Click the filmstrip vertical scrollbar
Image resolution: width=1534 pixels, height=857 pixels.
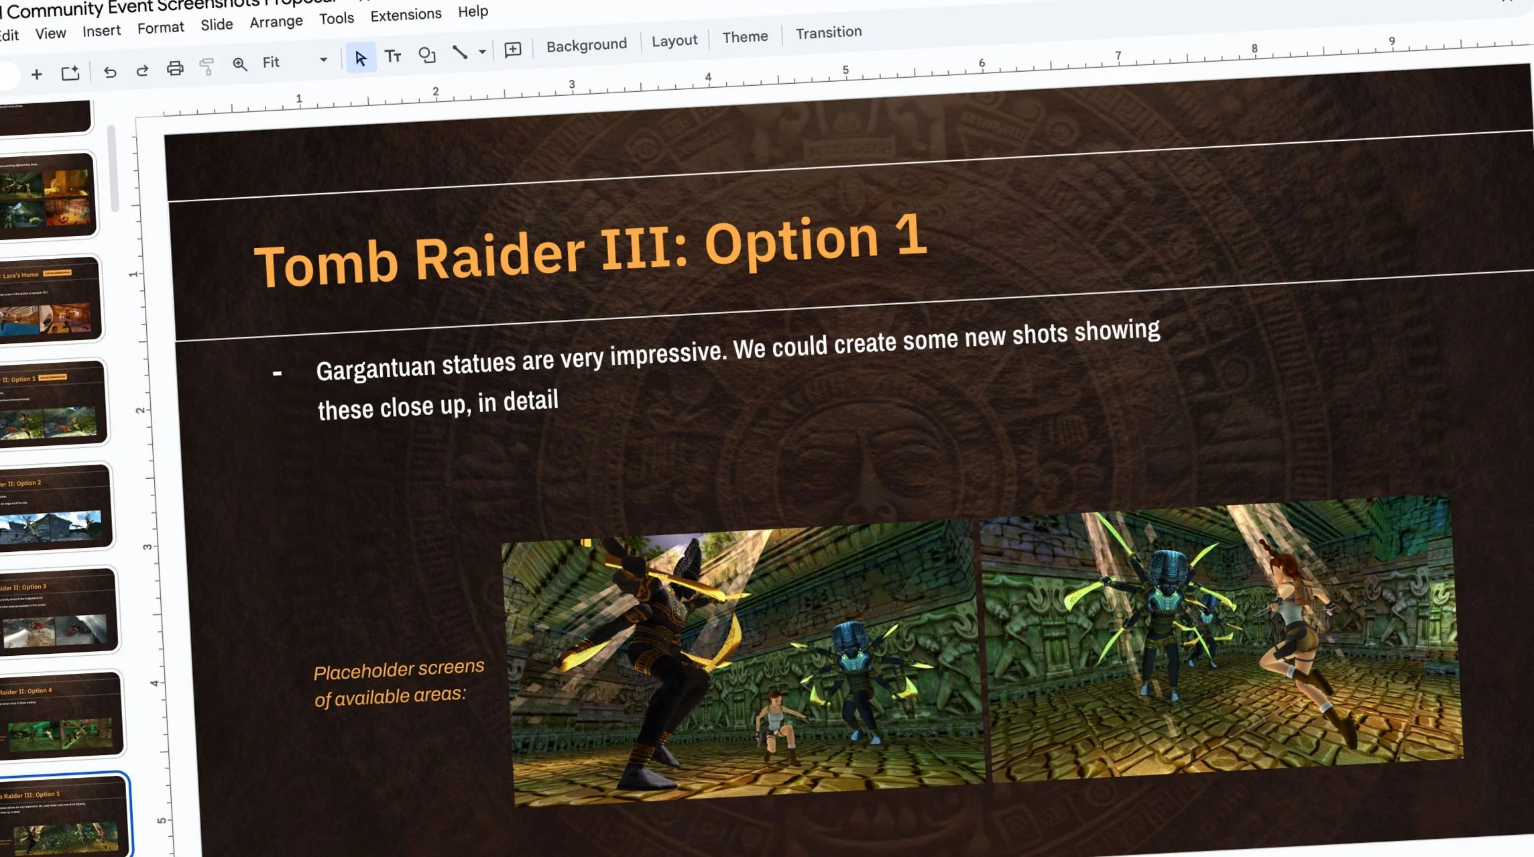pos(113,168)
